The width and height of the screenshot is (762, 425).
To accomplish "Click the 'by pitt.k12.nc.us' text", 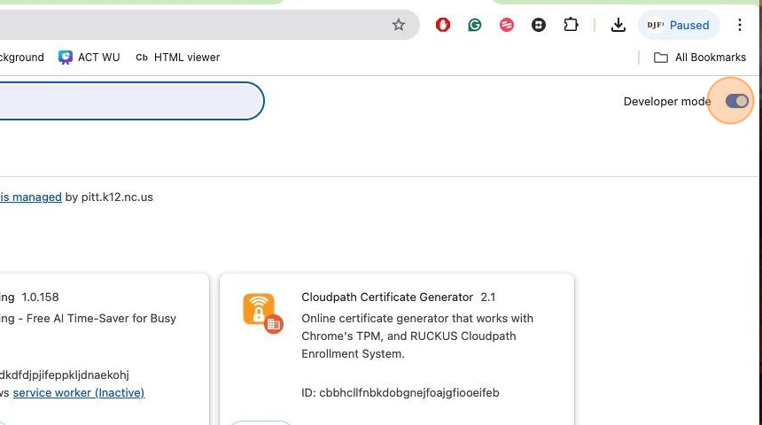I will click(109, 197).
